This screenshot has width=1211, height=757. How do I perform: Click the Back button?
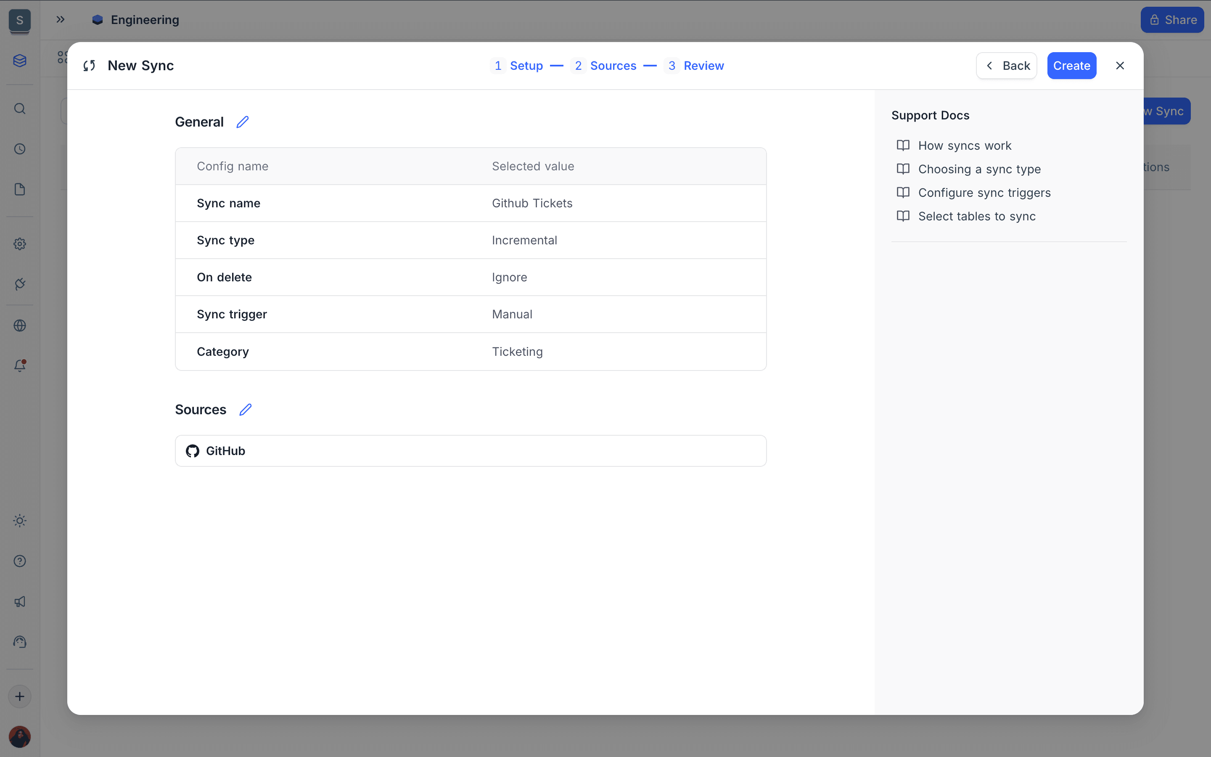pyautogui.click(x=1006, y=66)
